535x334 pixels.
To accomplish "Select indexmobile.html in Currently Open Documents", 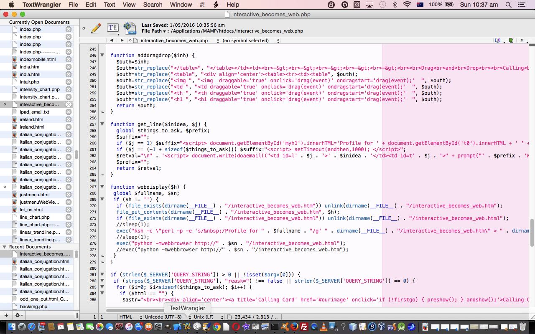I will point(37,59).
